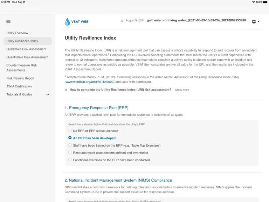Image resolution: width=269 pixels, height=202 pixels.
Task: Click the VSAT WEB water drop logo
Action: (67, 22)
